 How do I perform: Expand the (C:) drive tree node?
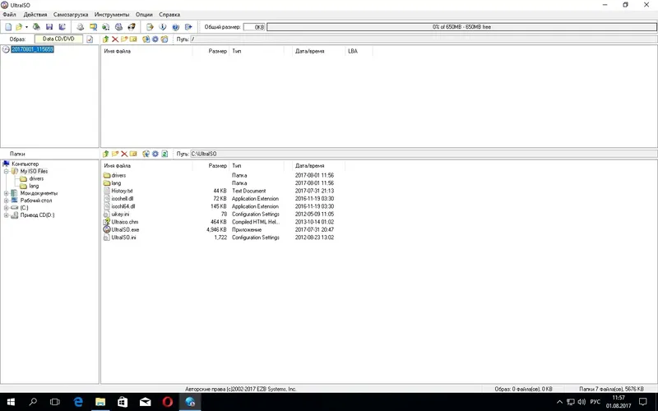7,208
